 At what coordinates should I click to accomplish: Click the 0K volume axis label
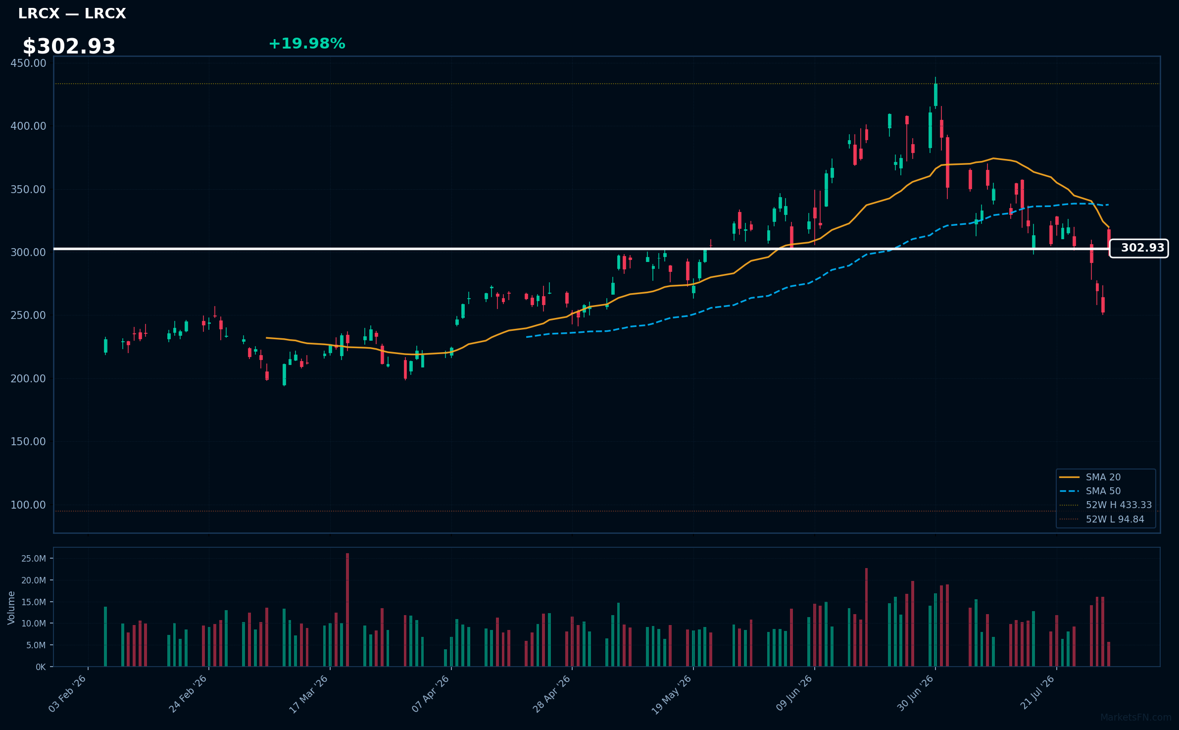(41, 667)
